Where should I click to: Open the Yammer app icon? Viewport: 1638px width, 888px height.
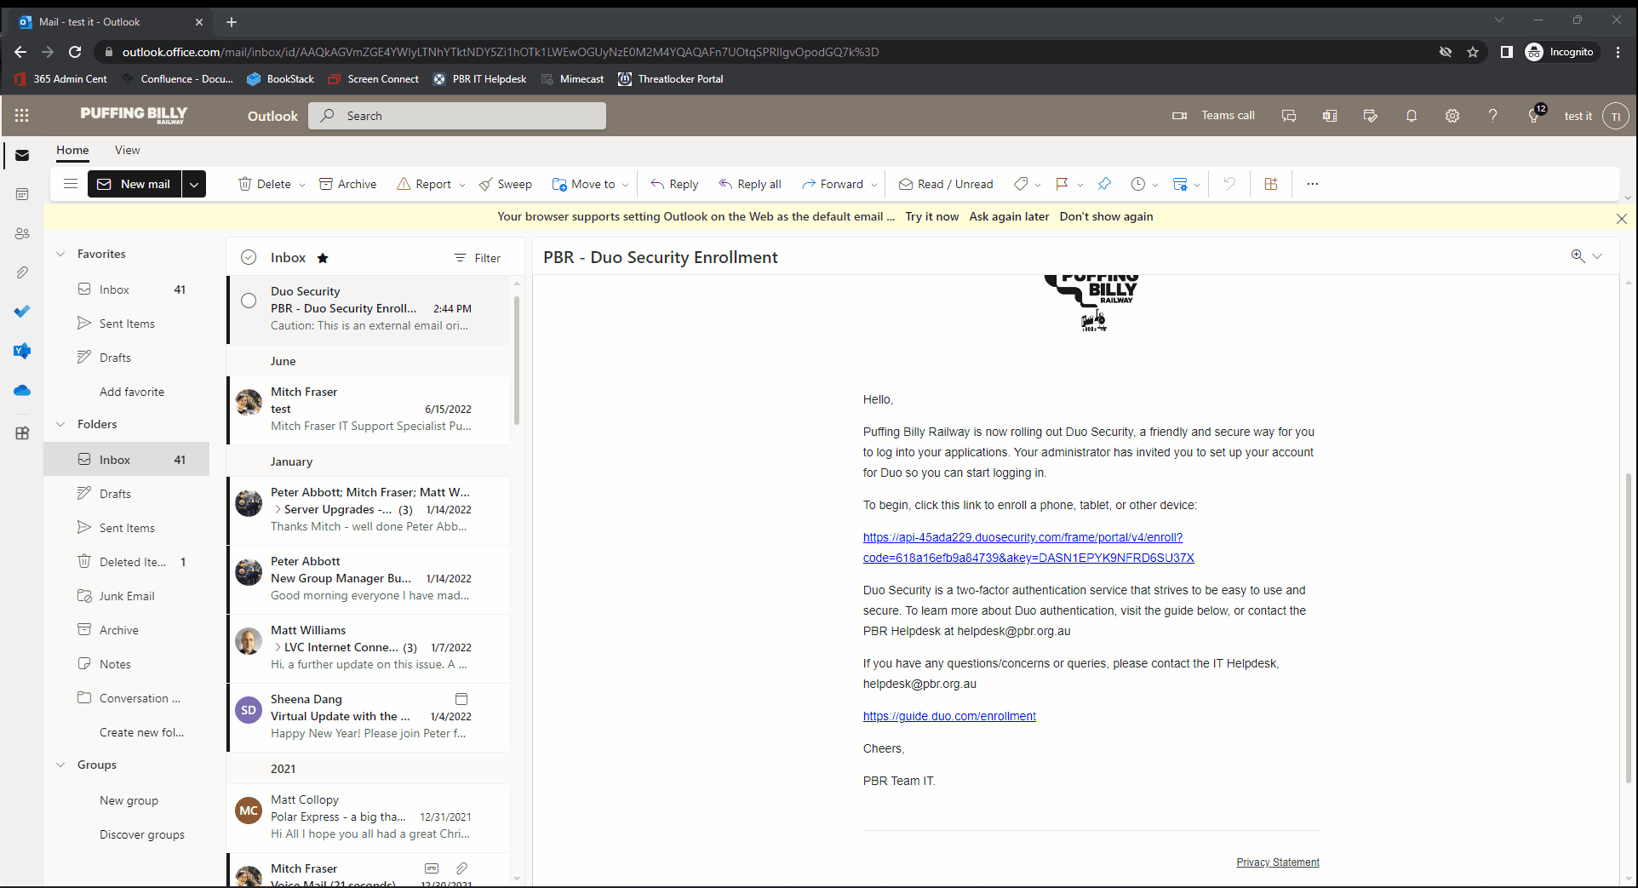tap(22, 351)
